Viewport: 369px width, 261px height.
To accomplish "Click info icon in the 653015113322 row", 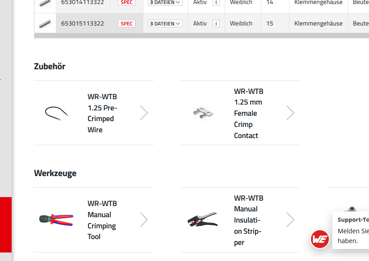I will tap(216, 24).
